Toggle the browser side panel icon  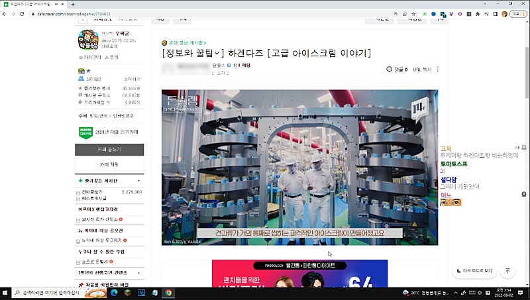point(495,14)
